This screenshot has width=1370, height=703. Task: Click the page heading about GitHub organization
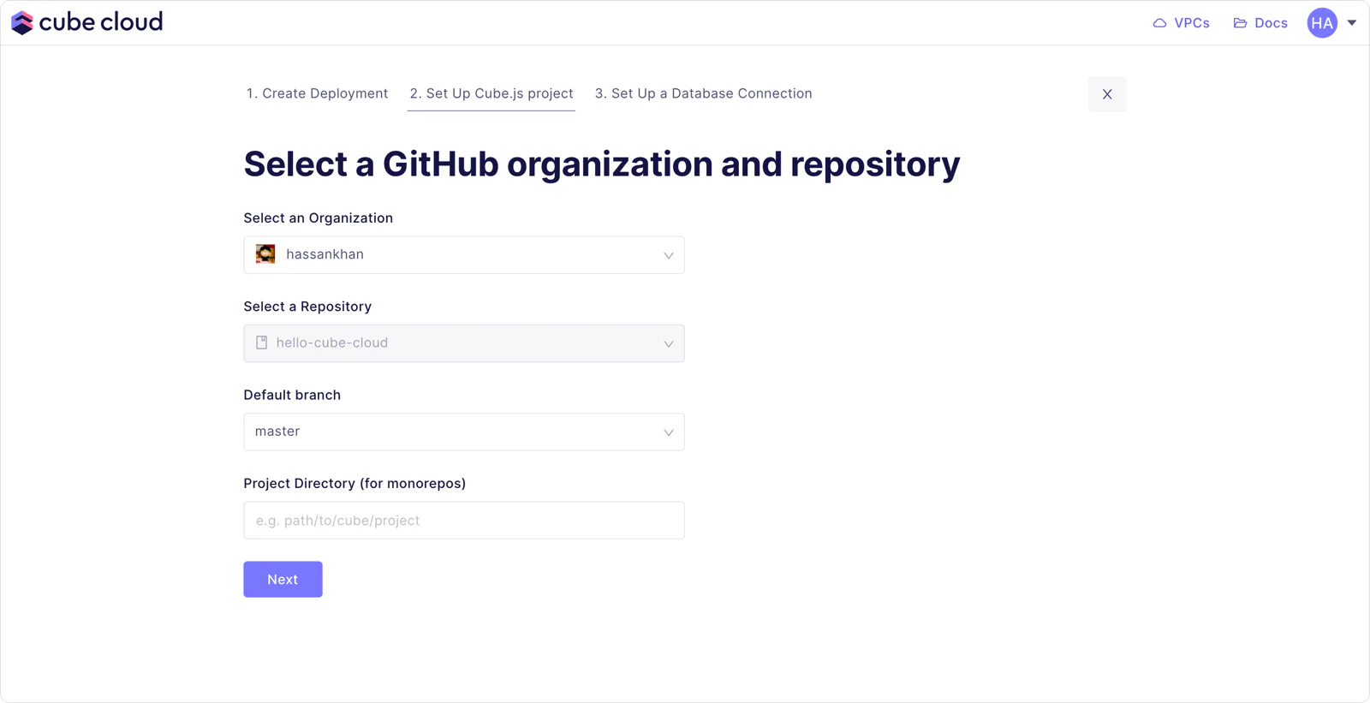click(x=602, y=164)
